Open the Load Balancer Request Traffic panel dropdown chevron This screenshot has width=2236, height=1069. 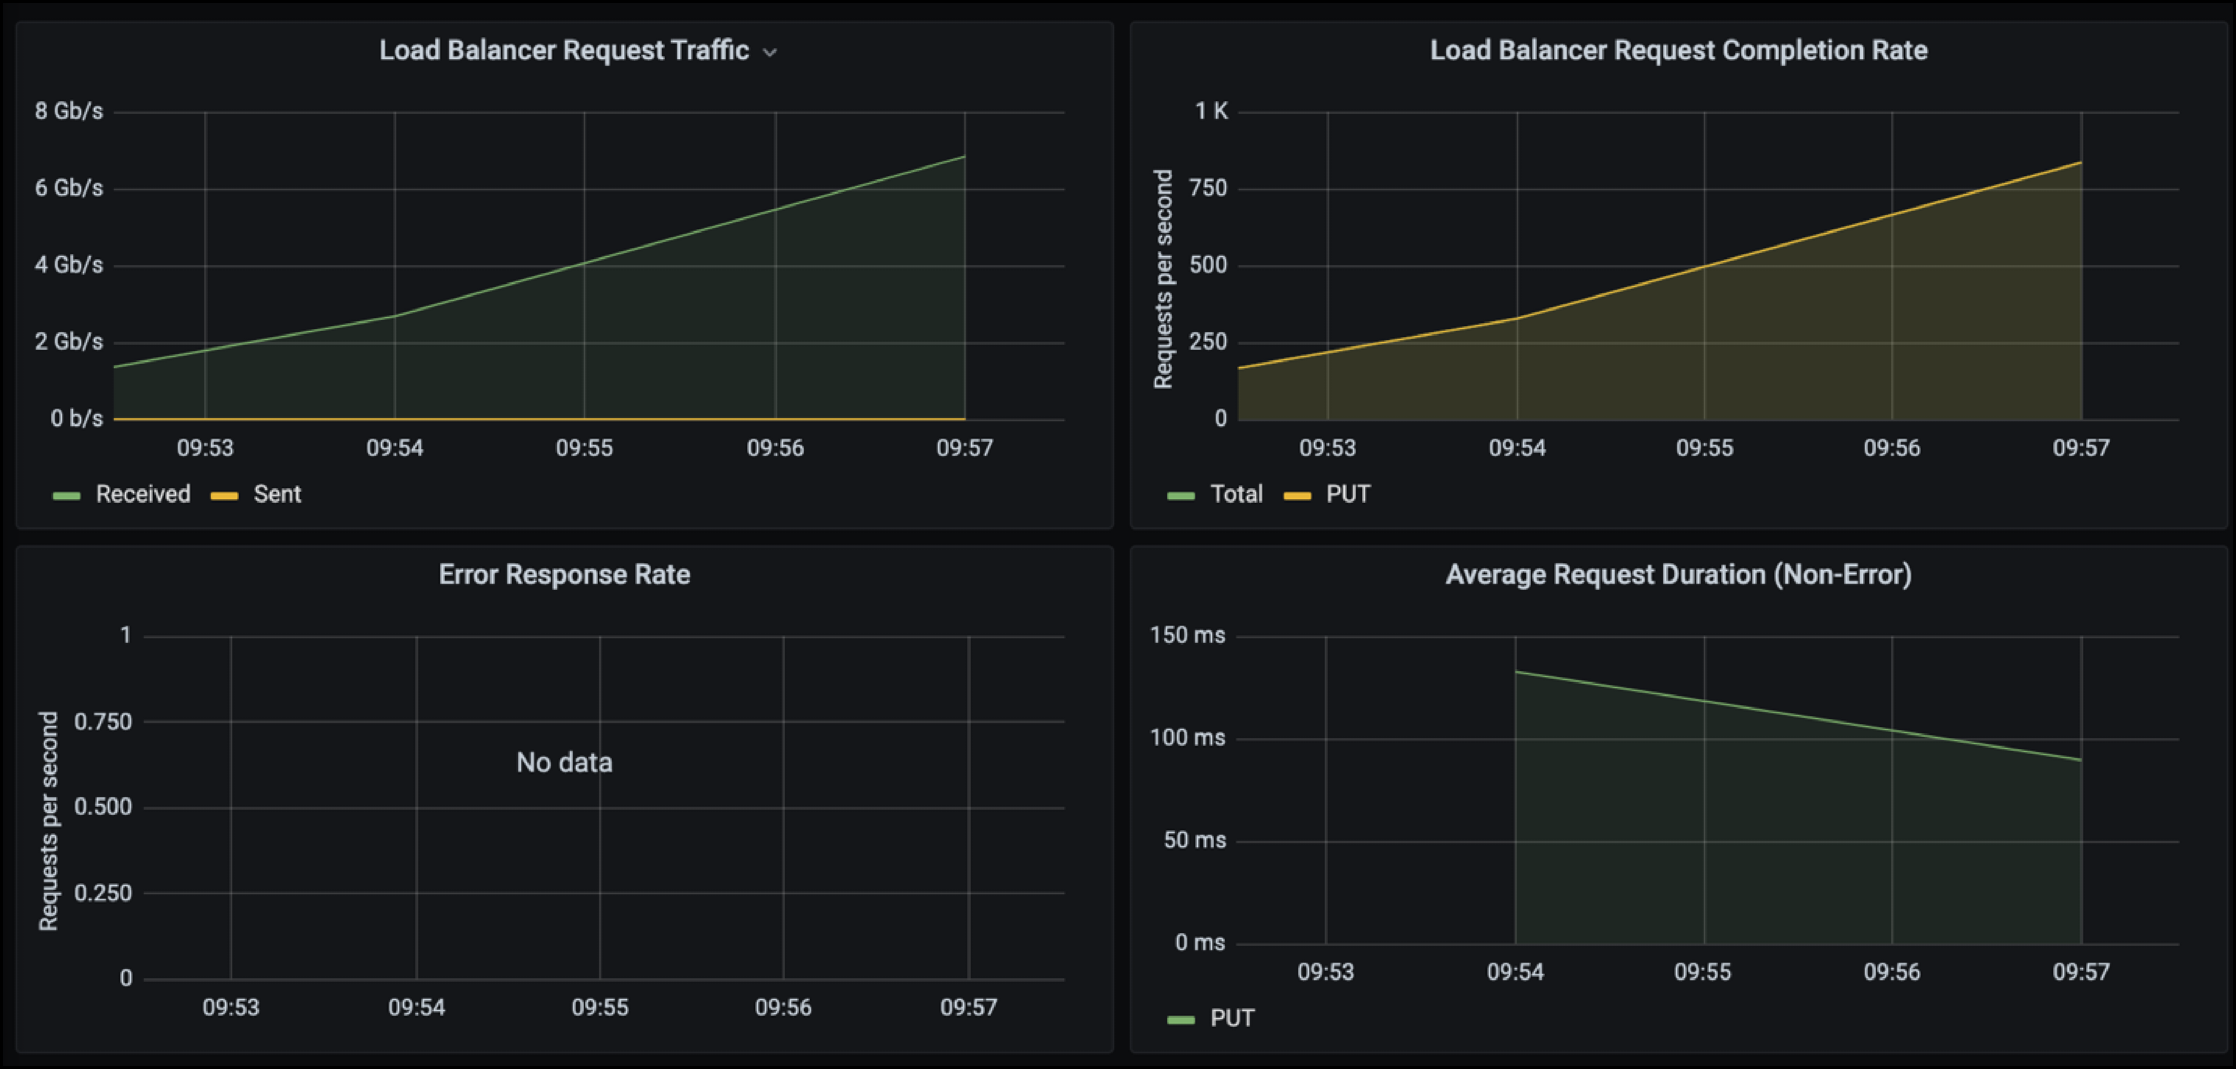[x=769, y=53]
